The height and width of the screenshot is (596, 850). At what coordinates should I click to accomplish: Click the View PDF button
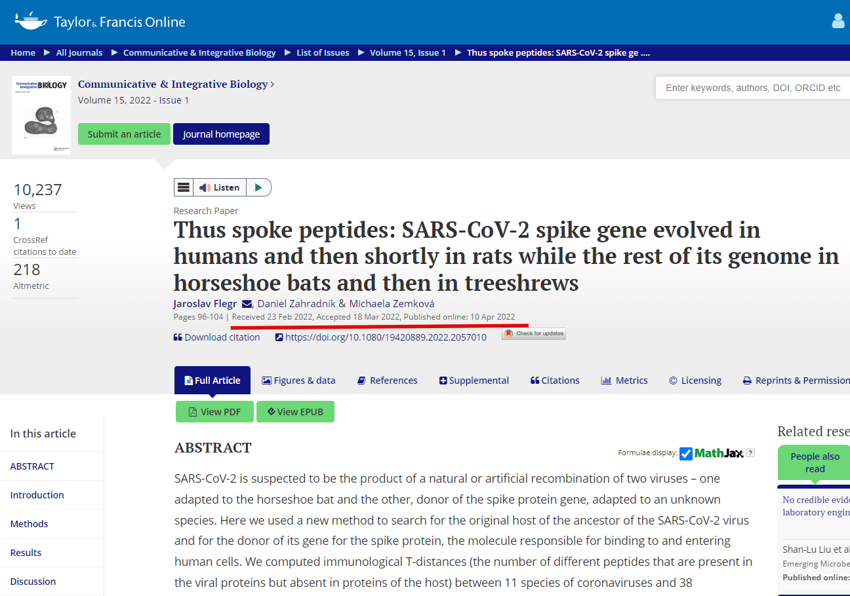click(x=214, y=411)
